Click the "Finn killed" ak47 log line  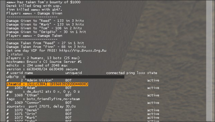coord(34,10)
